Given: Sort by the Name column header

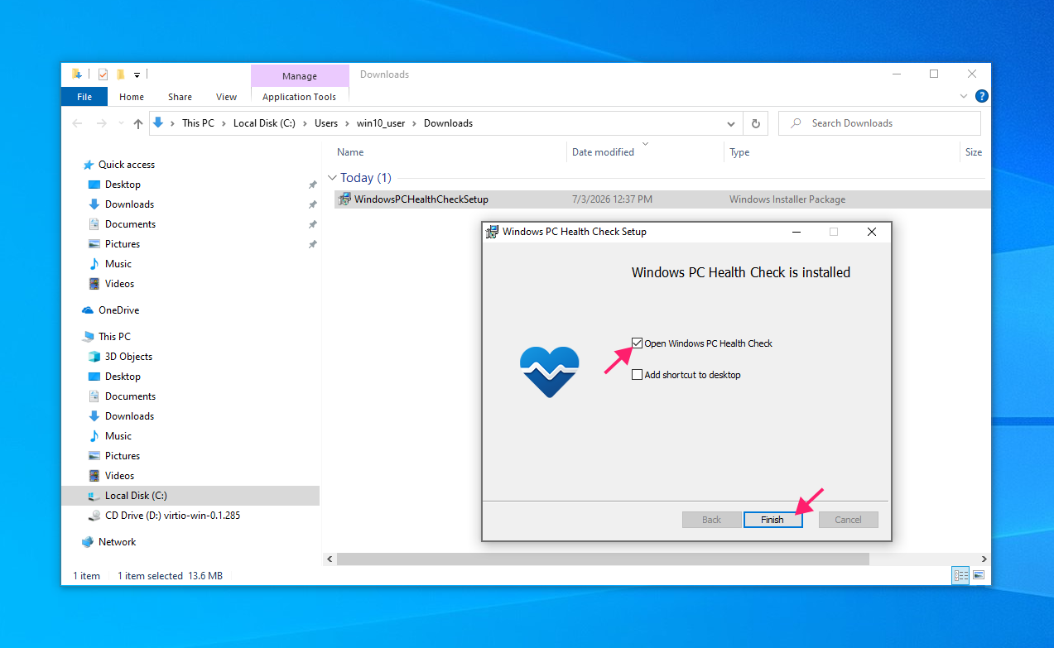Looking at the screenshot, I should (x=350, y=152).
